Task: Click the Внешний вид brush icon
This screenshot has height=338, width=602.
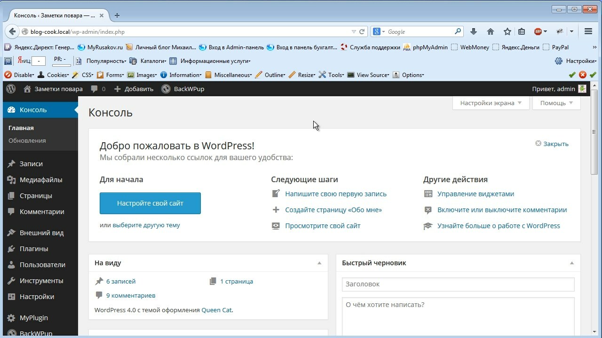Action: click(12, 233)
